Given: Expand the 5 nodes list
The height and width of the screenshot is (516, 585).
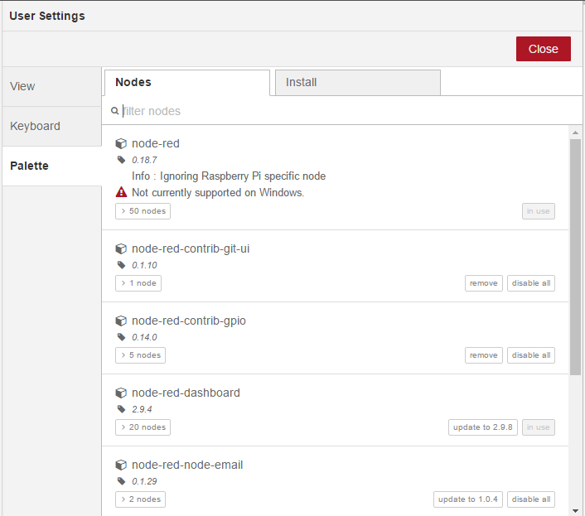Looking at the screenshot, I should pyautogui.click(x=140, y=355).
